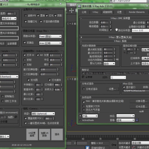Click the 最大树形深度 80 field
This screenshot has height=149, width=149.
108,49
